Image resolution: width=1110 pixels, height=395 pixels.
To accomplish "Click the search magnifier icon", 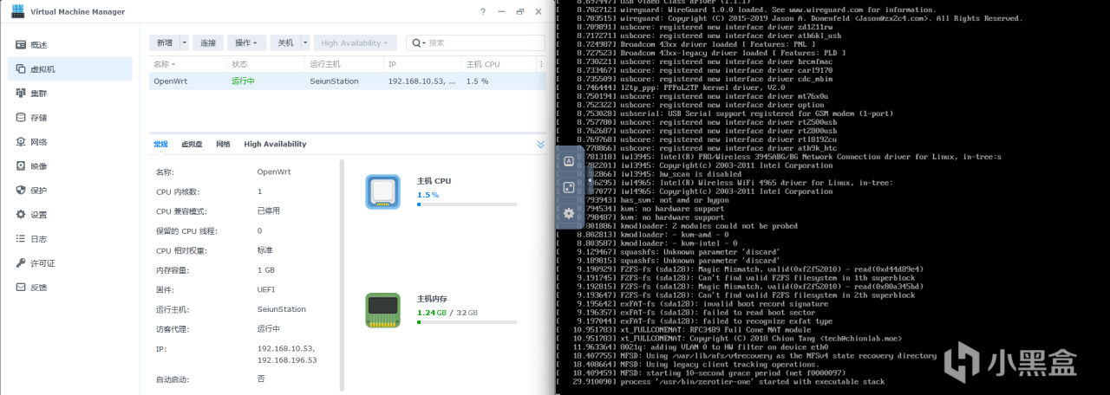I will (x=418, y=42).
